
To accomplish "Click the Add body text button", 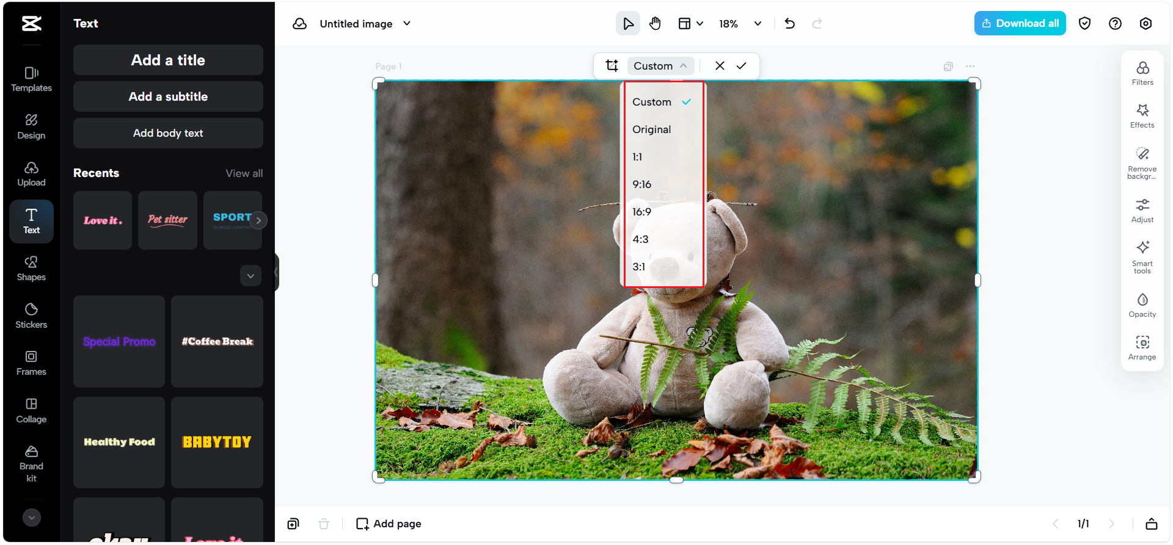I will click(168, 133).
